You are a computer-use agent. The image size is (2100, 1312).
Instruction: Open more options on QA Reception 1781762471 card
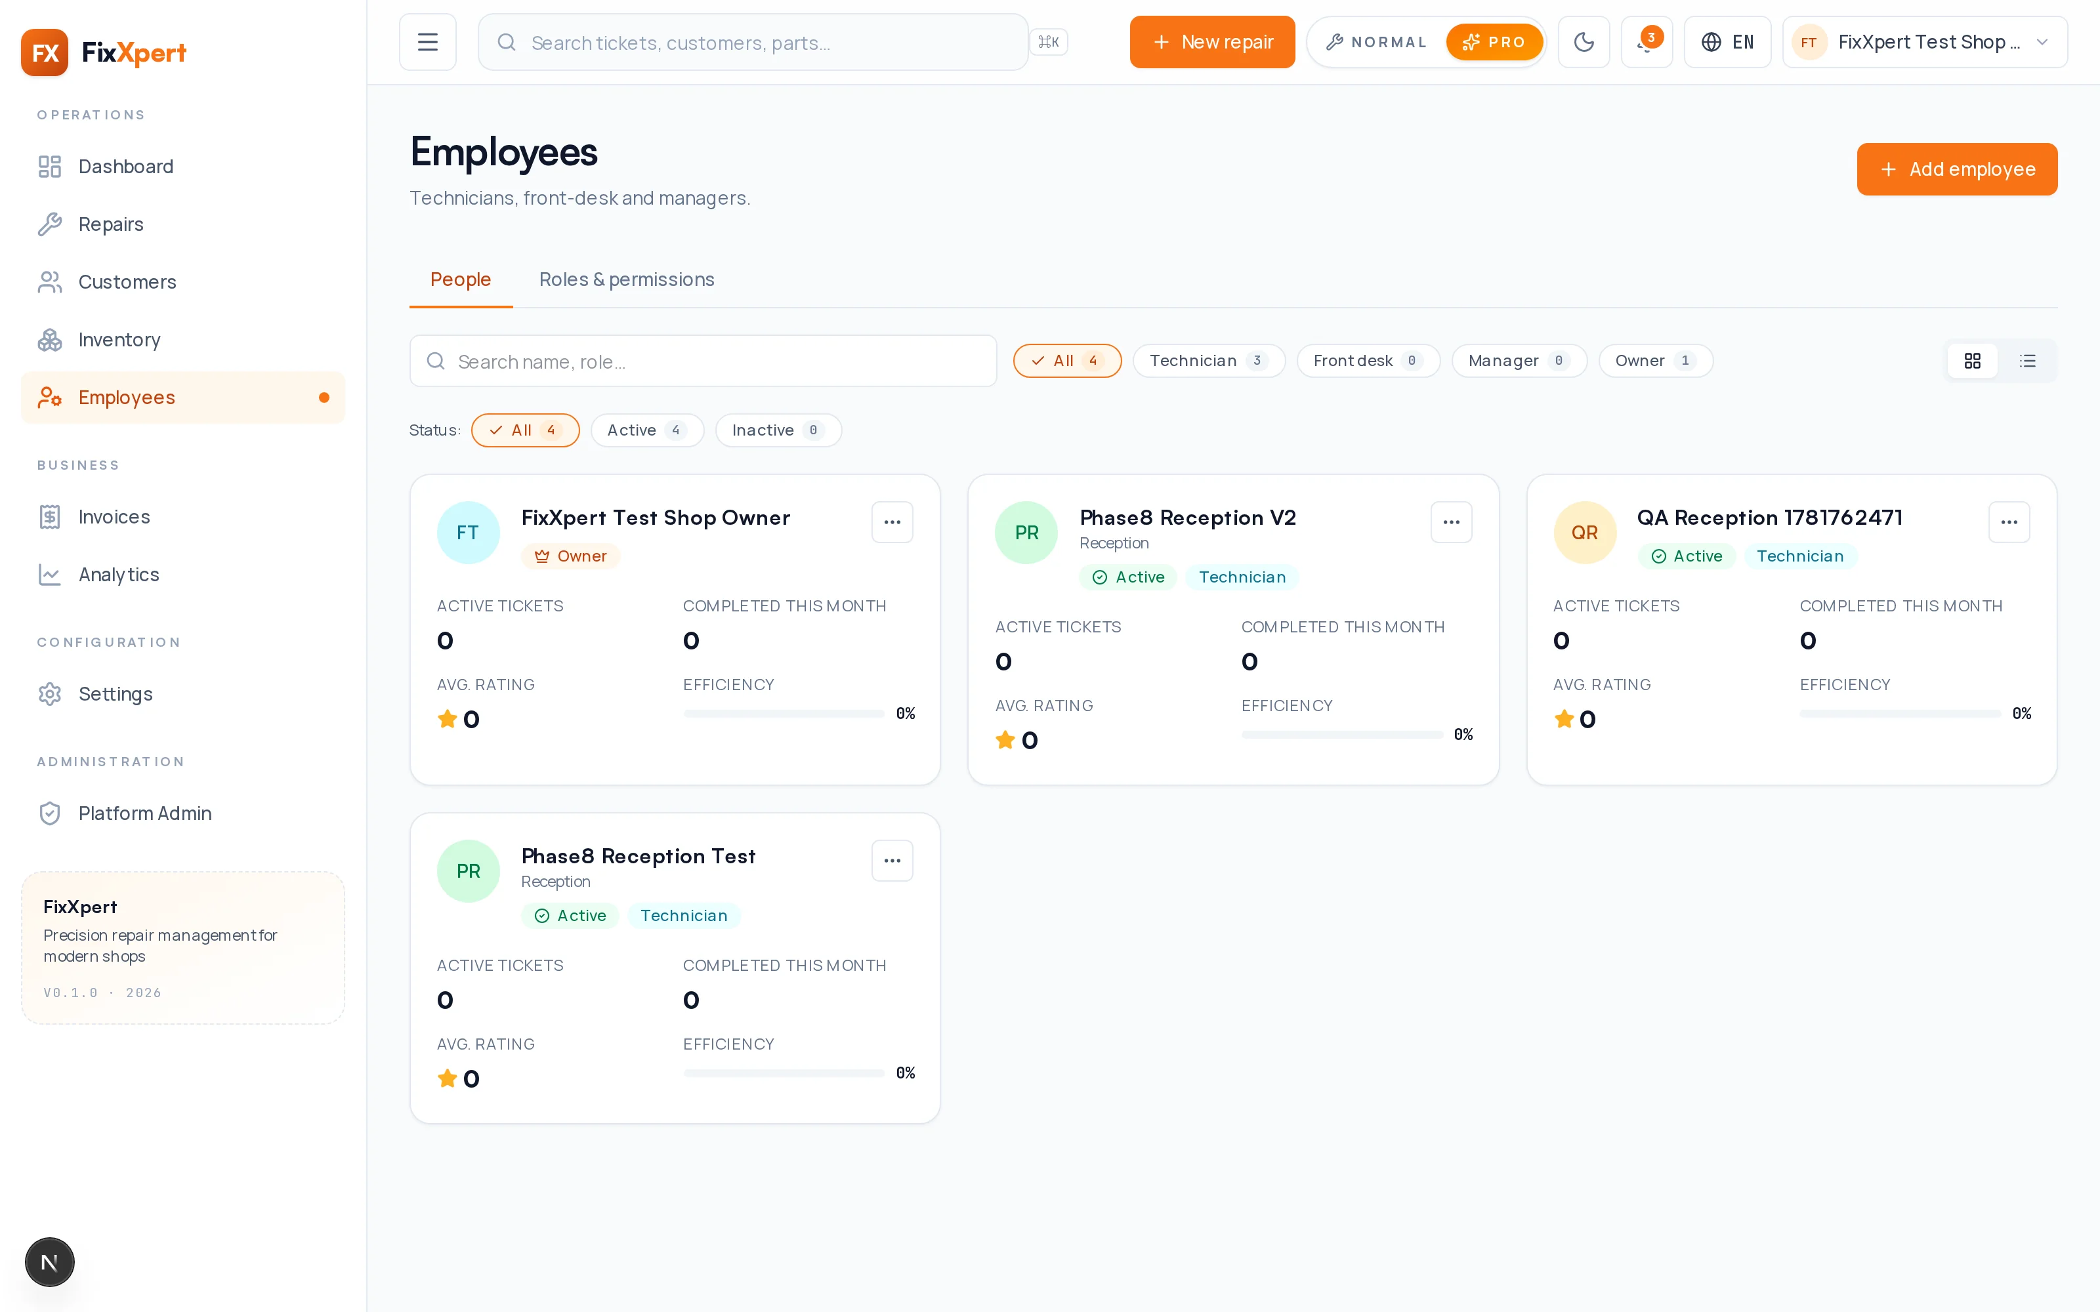point(2009,522)
